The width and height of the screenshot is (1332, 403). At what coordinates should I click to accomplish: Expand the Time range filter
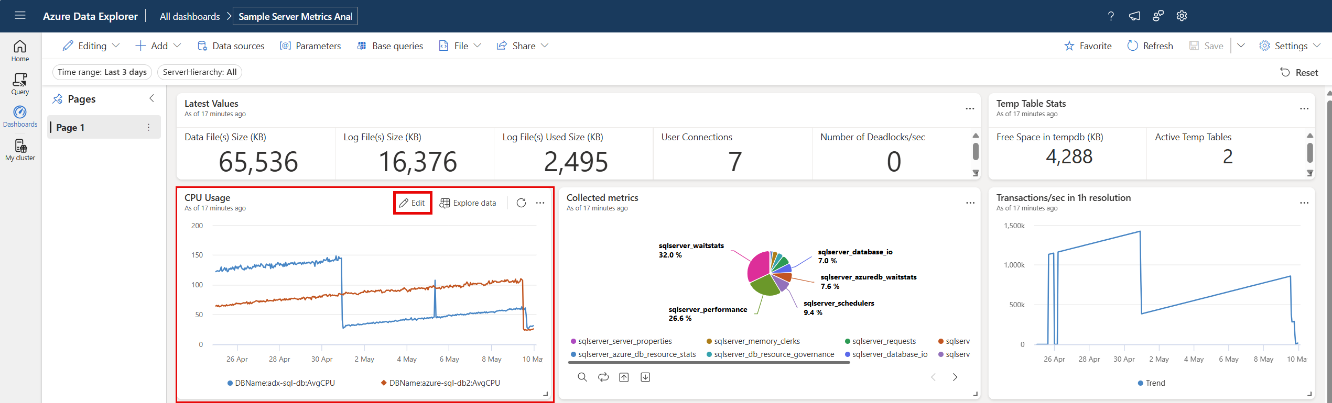pyautogui.click(x=102, y=72)
